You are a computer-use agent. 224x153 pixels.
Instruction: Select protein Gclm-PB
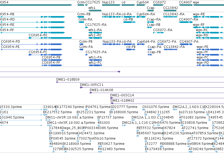(x=86, y=42)
